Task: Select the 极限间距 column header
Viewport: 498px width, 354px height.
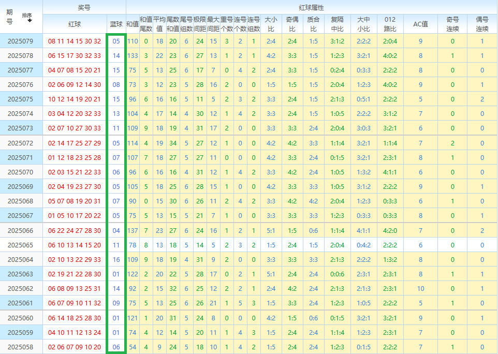Action: [200, 24]
